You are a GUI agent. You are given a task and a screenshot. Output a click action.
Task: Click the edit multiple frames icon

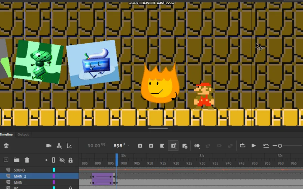(208, 146)
